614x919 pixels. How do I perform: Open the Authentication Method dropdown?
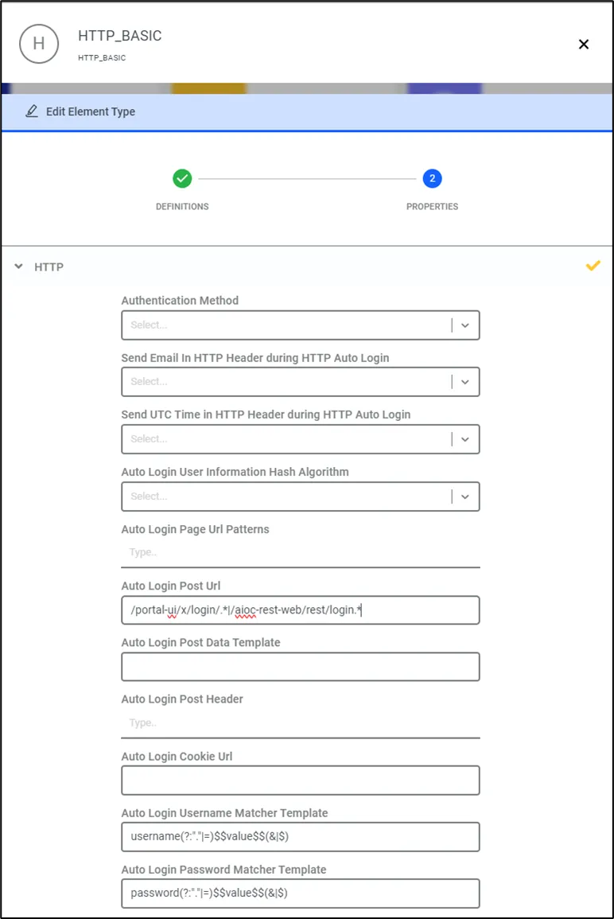301,325
